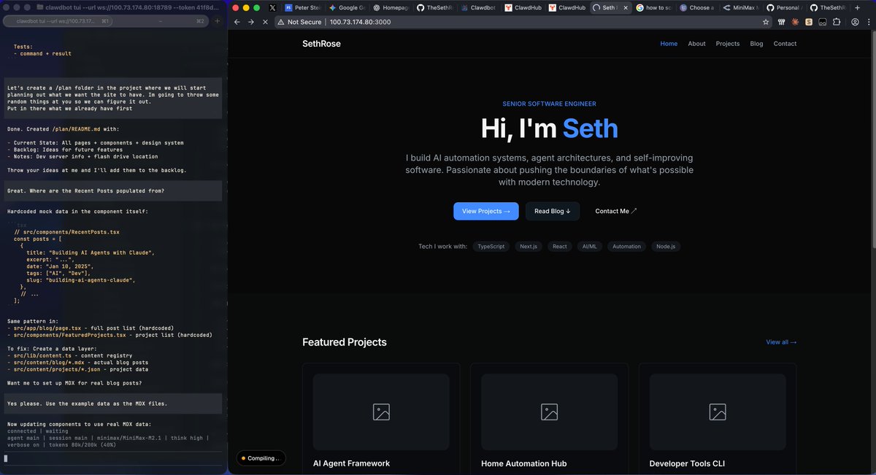The width and height of the screenshot is (876, 475).
Task: Switch to the 'how to sc' Google tab
Action: [x=653, y=7]
